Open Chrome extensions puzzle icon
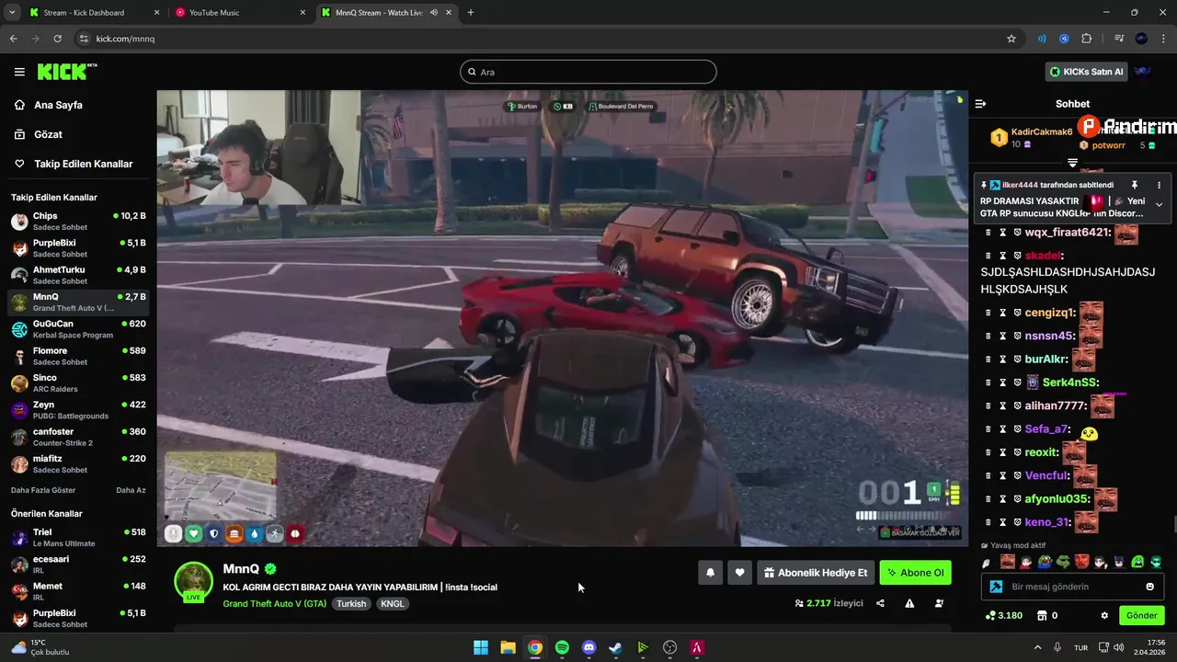 point(1087,39)
